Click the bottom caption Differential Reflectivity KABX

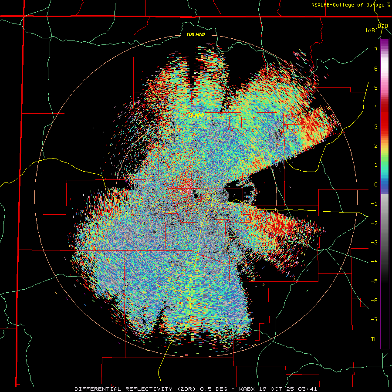coord(196,389)
